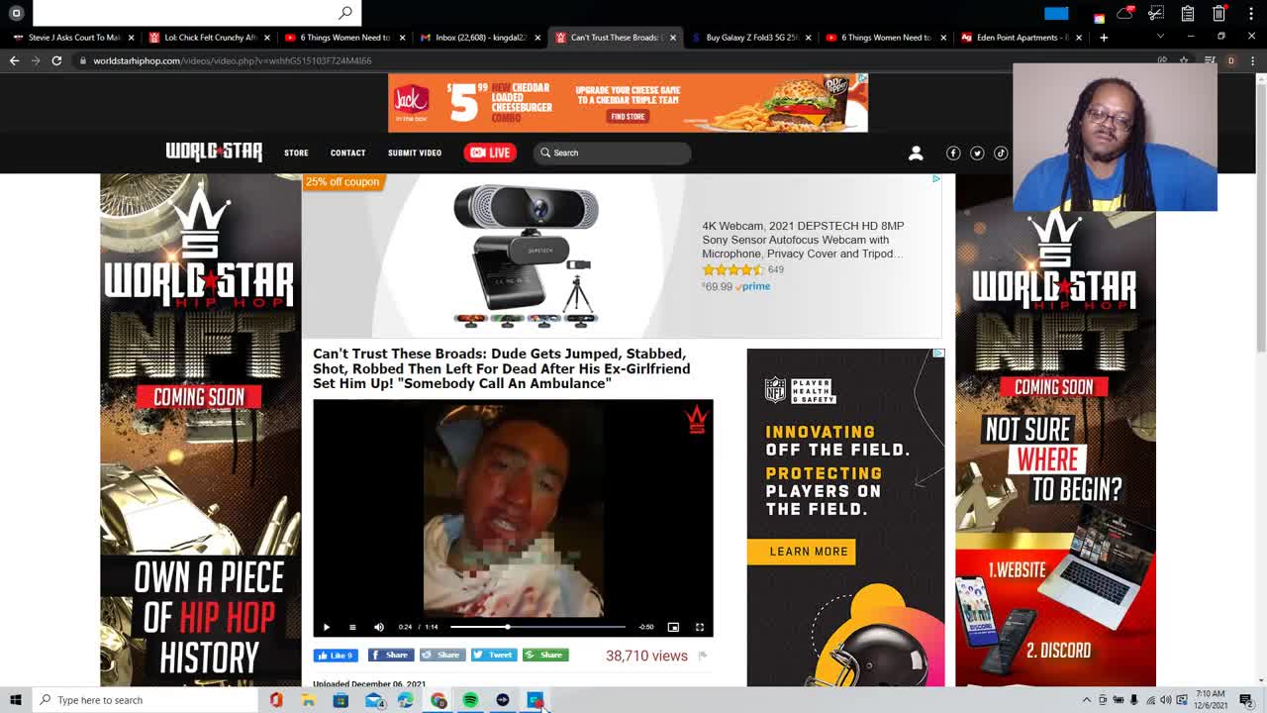Open the three-dot menu in top toolbar
The height and width of the screenshot is (713, 1267).
pos(1251,13)
